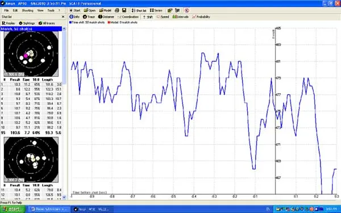
Task: Click the save floppy disk icon
Action: [x=124, y=10]
